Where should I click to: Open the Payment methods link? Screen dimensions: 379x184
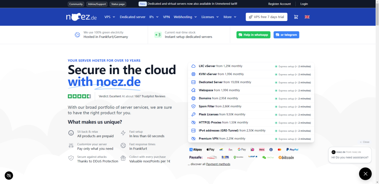(x=218, y=164)
